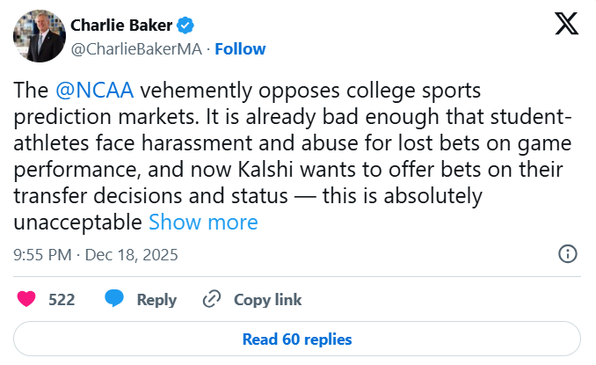
Task: Like the tweet with heart icon
Action: 27,300
